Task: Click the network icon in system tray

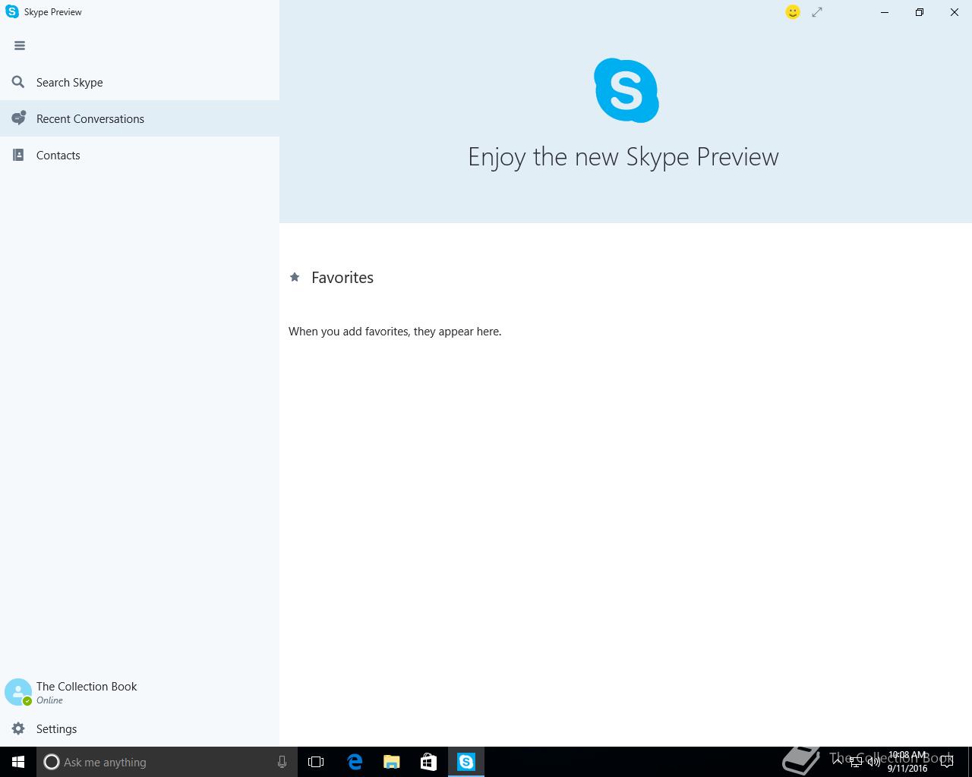Action: pyautogui.click(x=856, y=763)
